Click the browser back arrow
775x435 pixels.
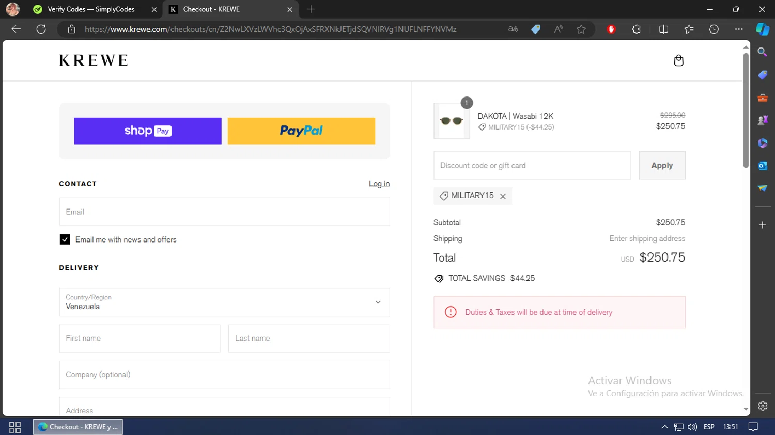(16, 29)
